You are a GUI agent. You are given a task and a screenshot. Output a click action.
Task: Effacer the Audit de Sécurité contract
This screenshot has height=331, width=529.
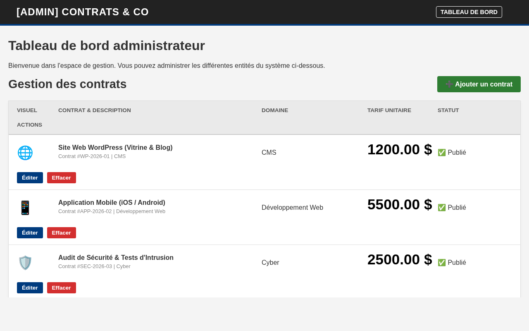pyautogui.click(x=62, y=288)
